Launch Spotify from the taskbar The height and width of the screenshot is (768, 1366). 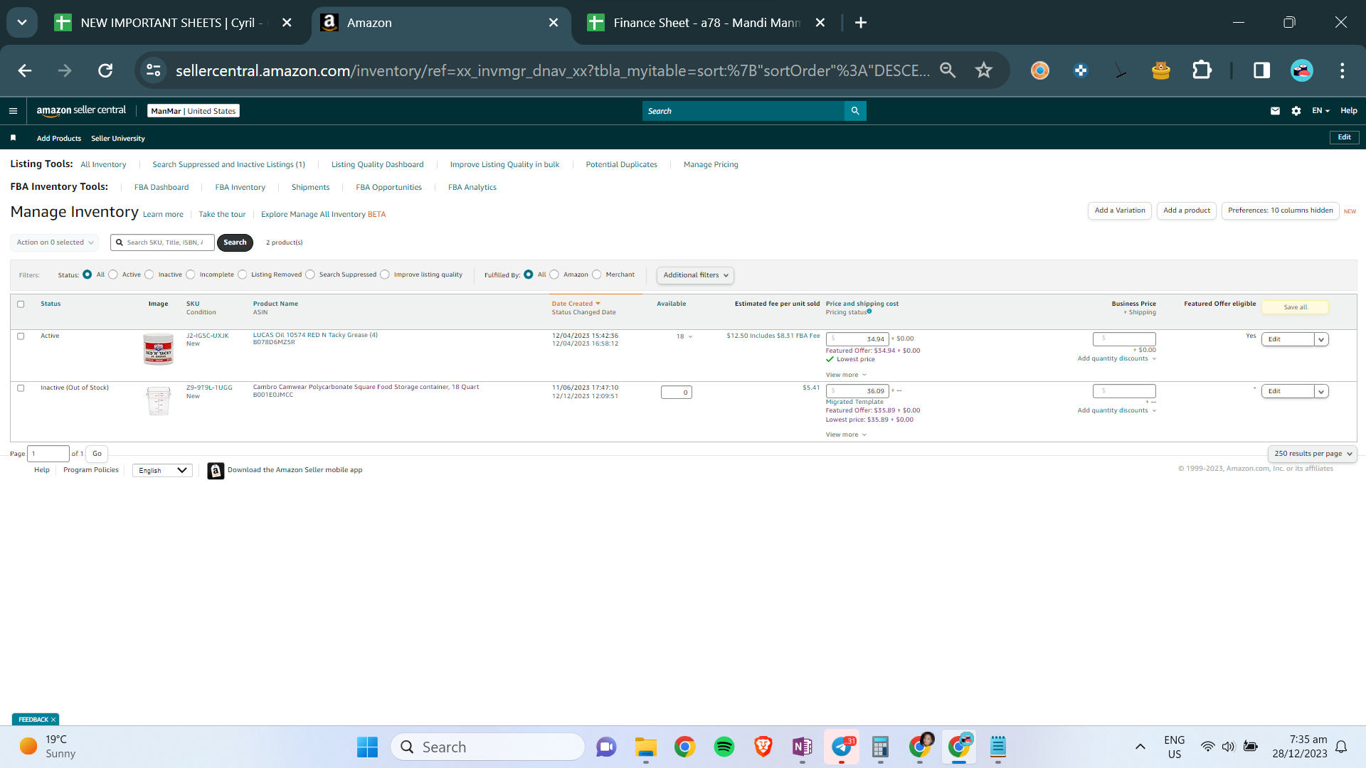pos(724,747)
